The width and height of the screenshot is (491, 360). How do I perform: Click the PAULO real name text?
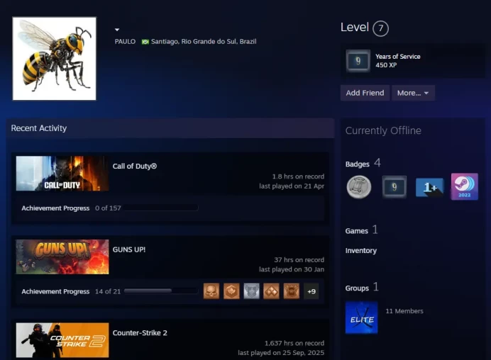point(125,42)
